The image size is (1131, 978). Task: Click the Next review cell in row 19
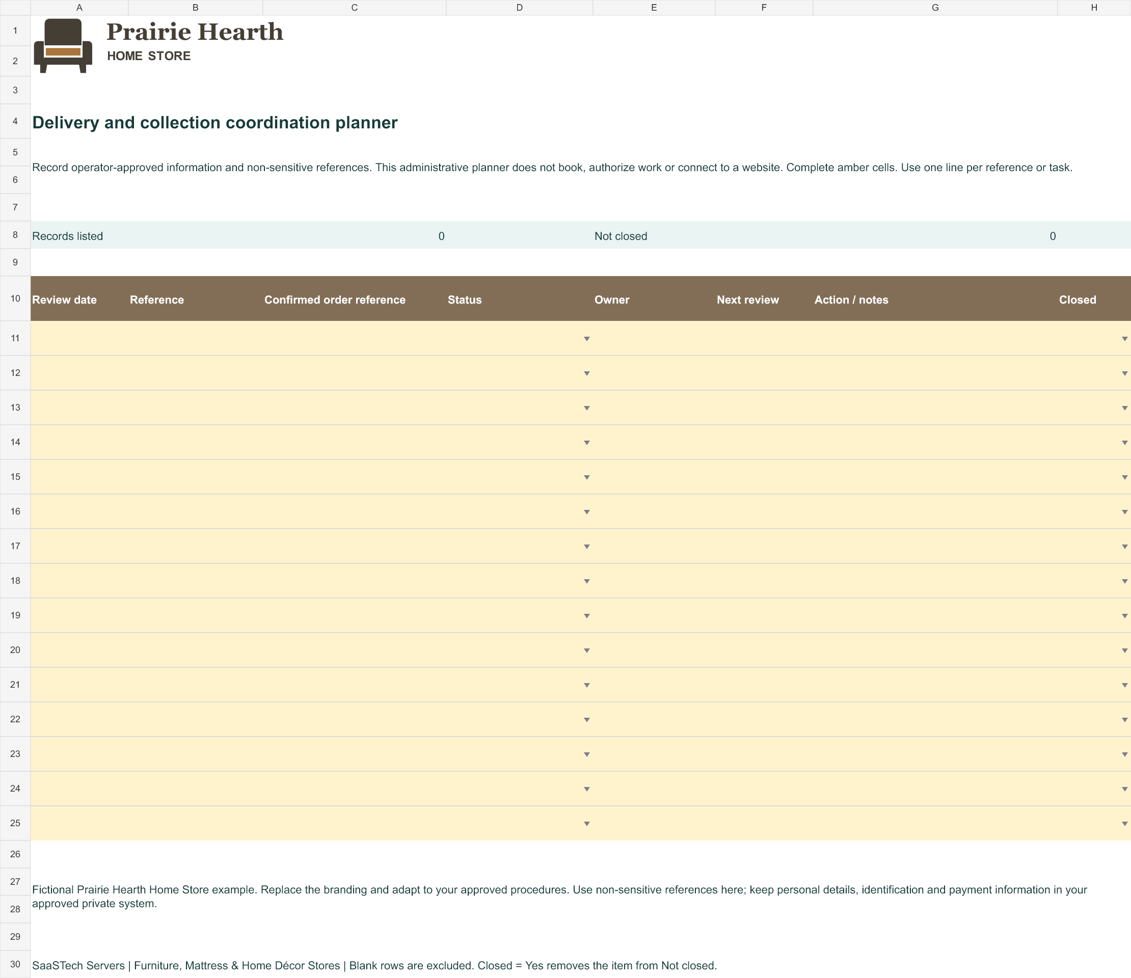tap(764, 616)
